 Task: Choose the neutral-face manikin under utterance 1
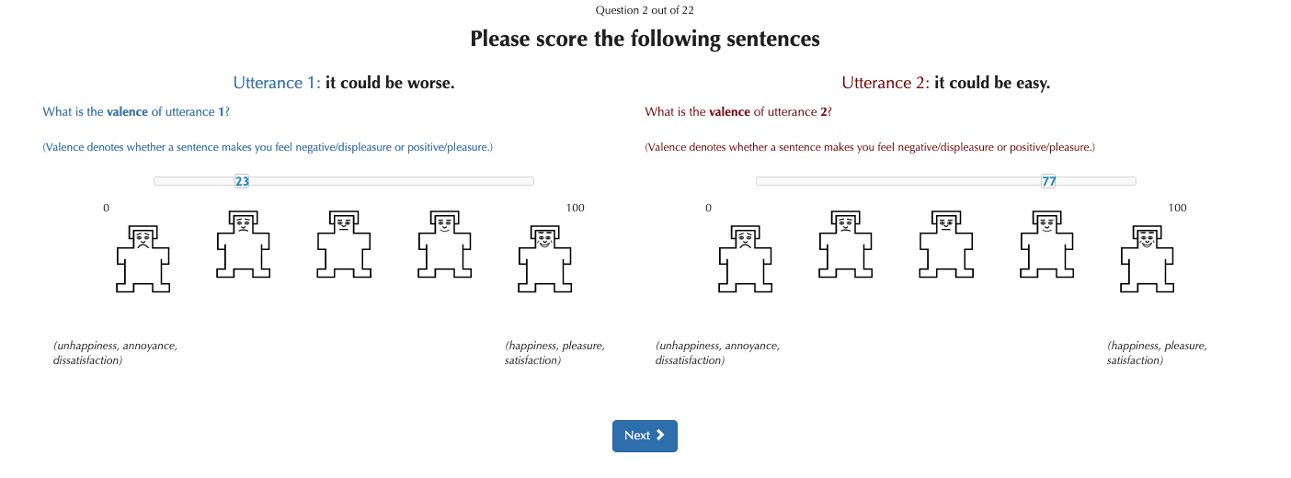pyautogui.click(x=344, y=244)
